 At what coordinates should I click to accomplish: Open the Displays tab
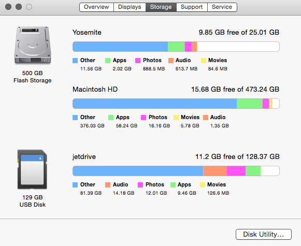(130, 7)
